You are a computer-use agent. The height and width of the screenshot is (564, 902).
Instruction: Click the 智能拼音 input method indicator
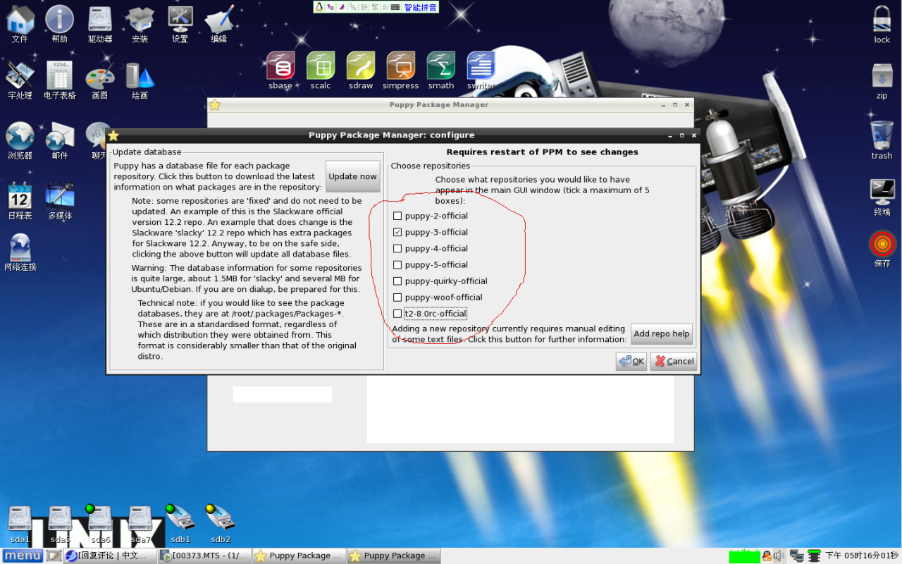click(420, 7)
